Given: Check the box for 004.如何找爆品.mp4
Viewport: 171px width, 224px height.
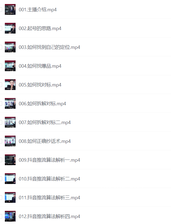Looking at the screenshot, I should pos(1,66).
